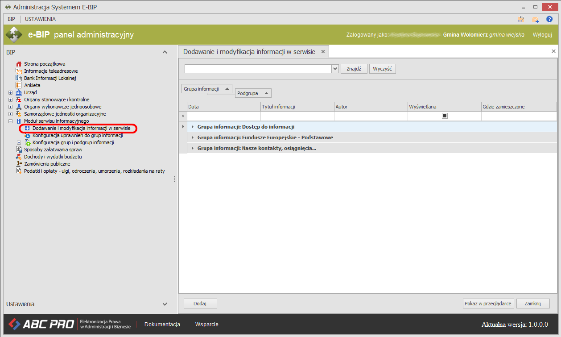
Task: Click Samorządowe jednostki organizacyjne icon
Action: [19, 114]
